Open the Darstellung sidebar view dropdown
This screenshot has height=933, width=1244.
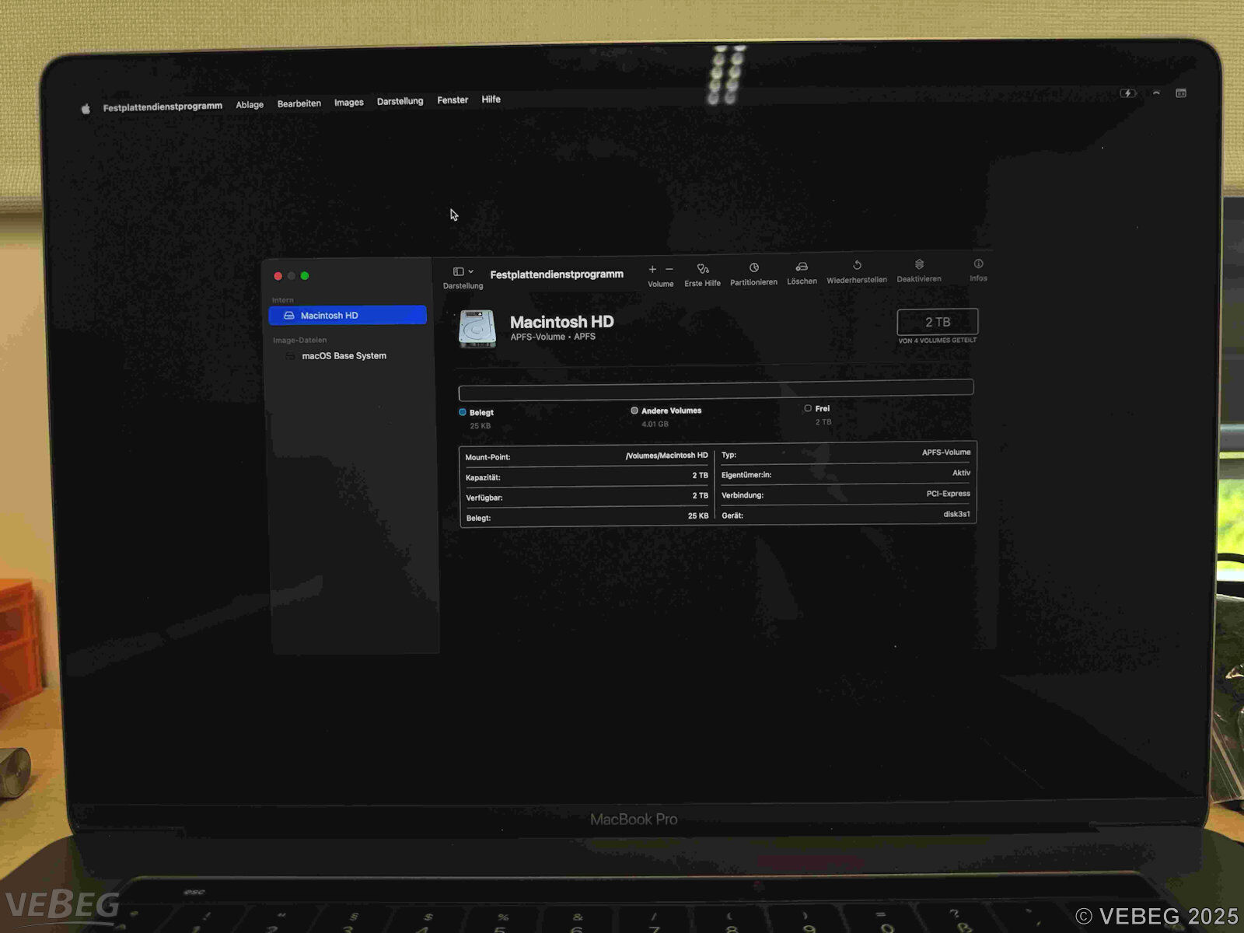pyautogui.click(x=463, y=272)
